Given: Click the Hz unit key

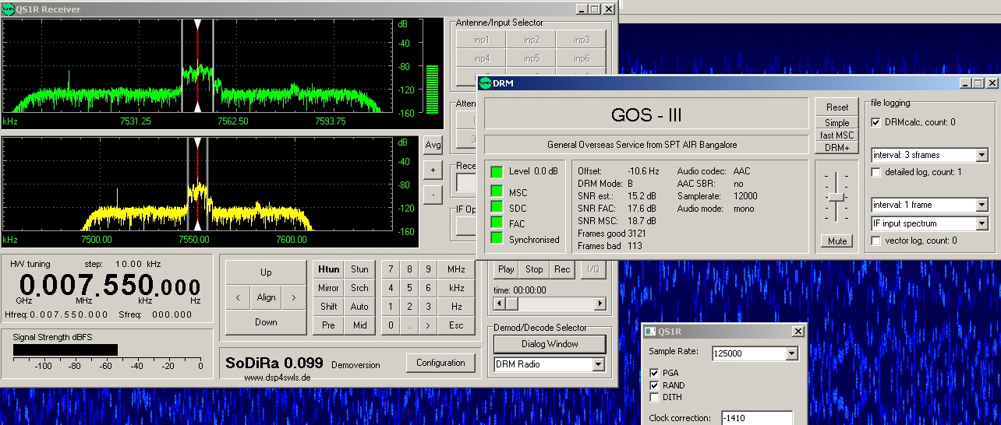Looking at the screenshot, I should (x=456, y=307).
